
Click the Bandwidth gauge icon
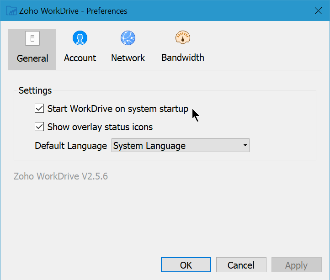[x=182, y=38]
